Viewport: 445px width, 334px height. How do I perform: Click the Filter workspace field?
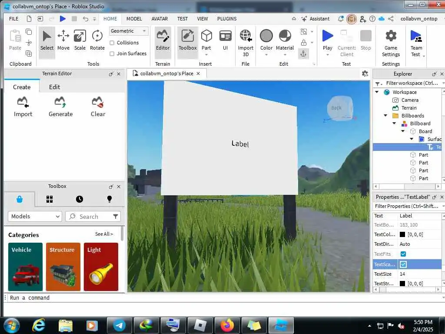pyautogui.click(x=412, y=83)
